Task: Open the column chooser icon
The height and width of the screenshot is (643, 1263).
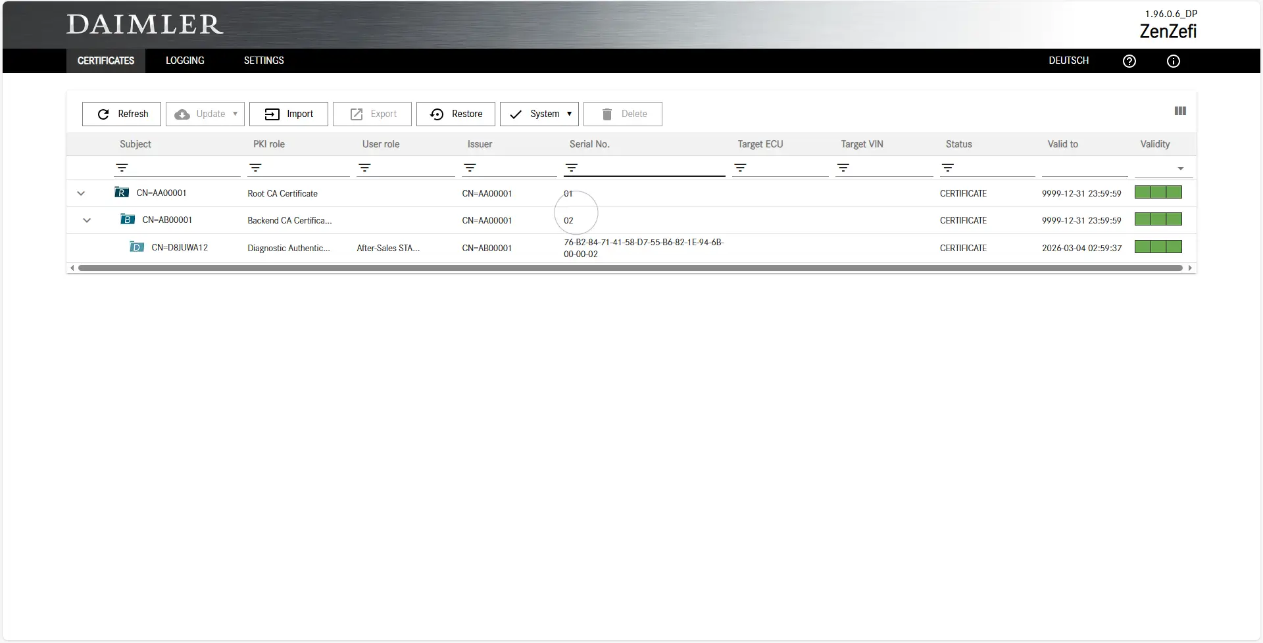Action: coord(1180,111)
